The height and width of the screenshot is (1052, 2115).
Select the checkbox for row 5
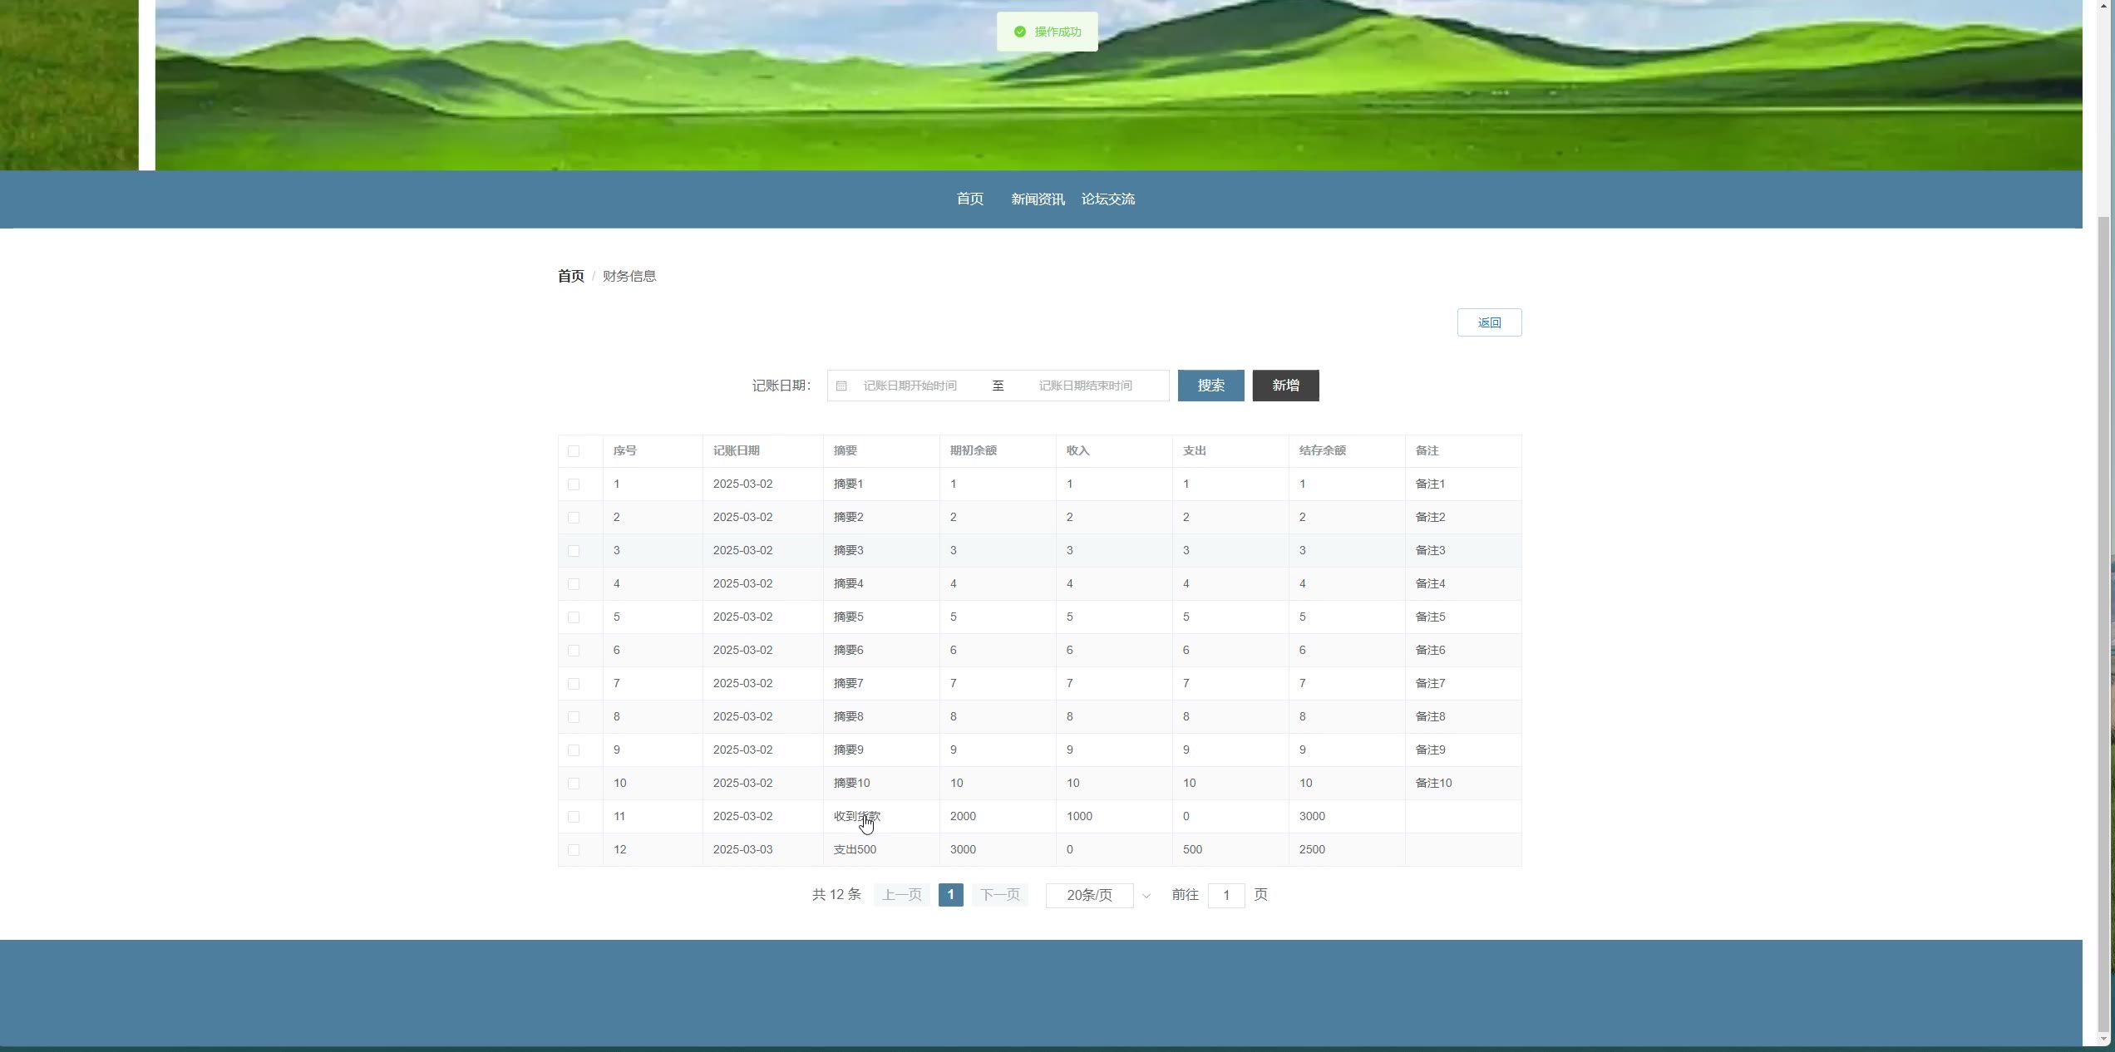[x=574, y=617]
